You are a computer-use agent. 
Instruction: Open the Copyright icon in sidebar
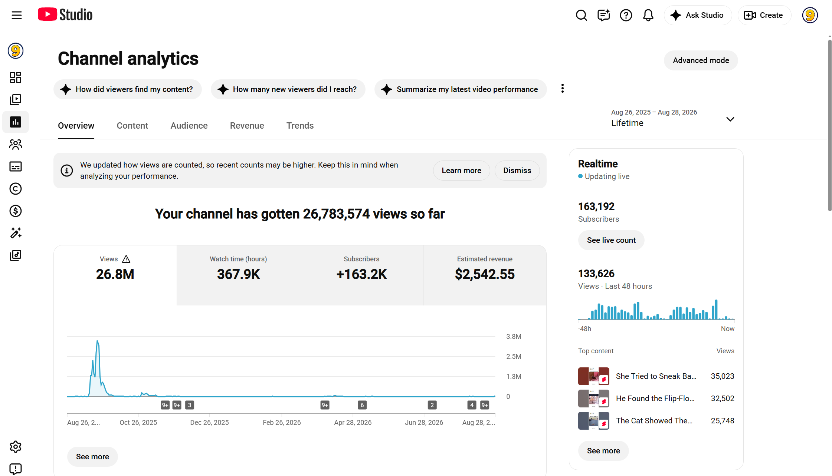16,189
